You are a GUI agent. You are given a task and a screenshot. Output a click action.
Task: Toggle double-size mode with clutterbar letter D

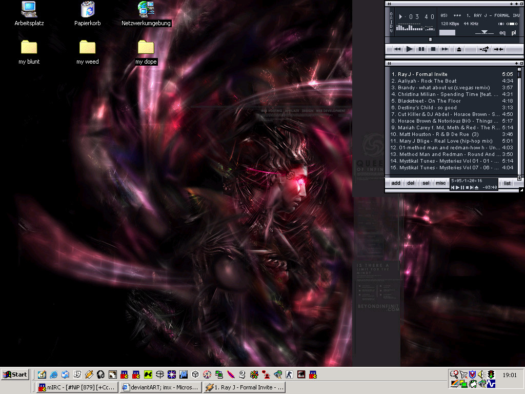click(x=391, y=26)
